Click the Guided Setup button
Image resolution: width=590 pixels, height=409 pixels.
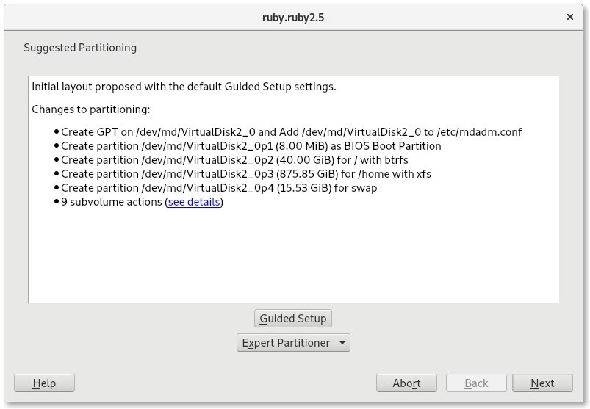pyautogui.click(x=293, y=319)
